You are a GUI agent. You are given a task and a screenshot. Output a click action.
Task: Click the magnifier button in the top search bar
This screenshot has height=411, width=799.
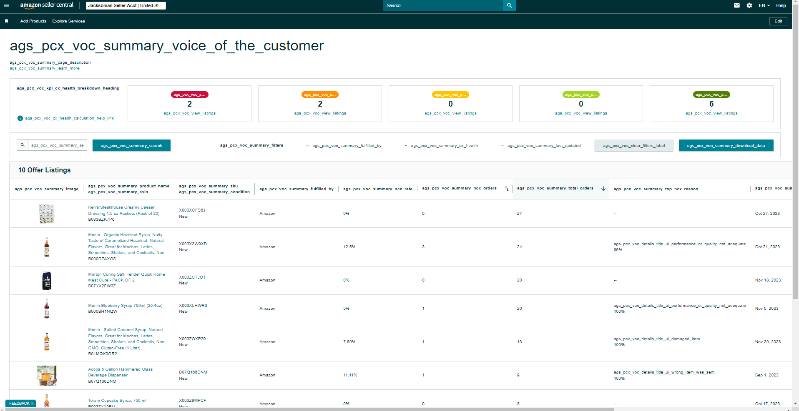[x=509, y=5]
